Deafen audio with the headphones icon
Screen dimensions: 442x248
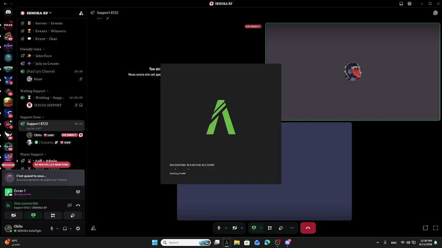point(65,228)
